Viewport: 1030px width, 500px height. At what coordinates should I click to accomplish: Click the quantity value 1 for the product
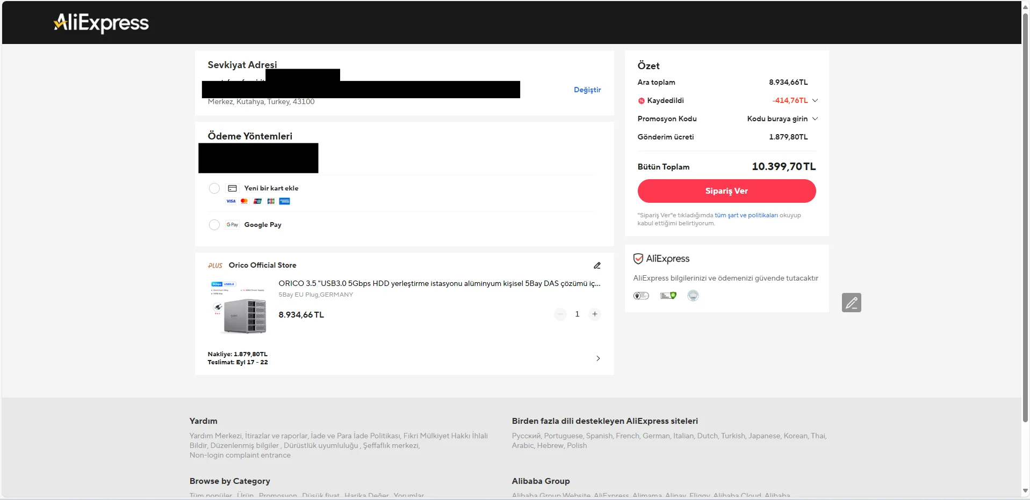[578, 314]
